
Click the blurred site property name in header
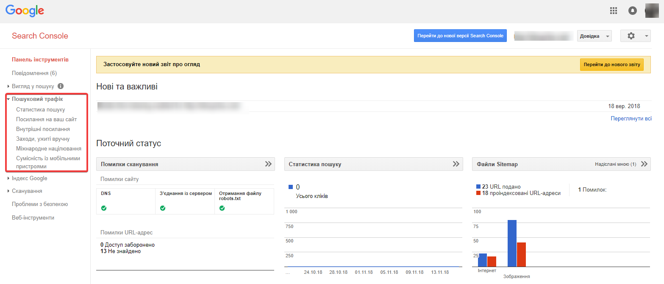(542, 36)
